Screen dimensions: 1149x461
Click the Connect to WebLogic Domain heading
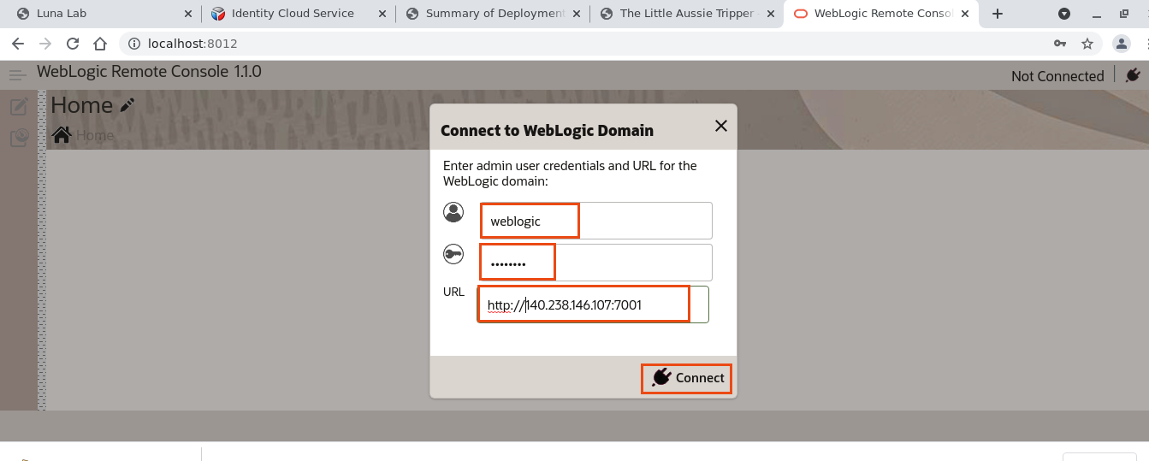547,131
